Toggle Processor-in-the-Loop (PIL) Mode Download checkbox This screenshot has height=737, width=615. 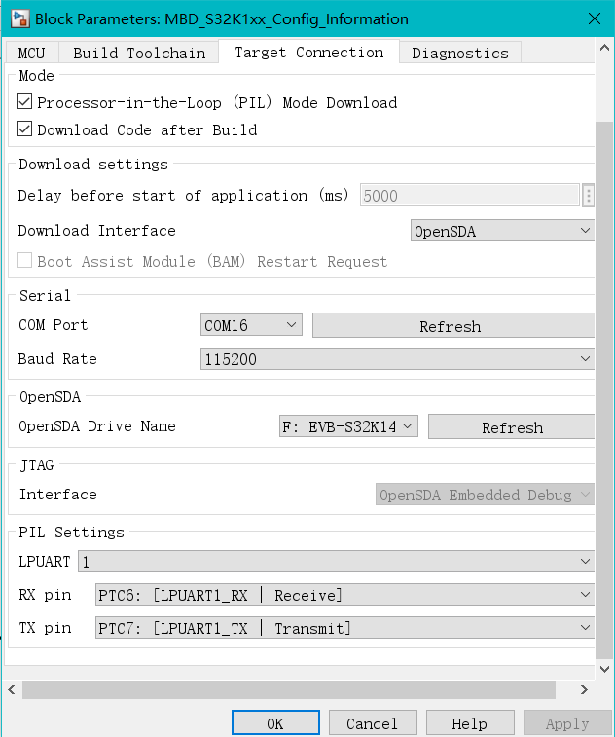[25, 102]
